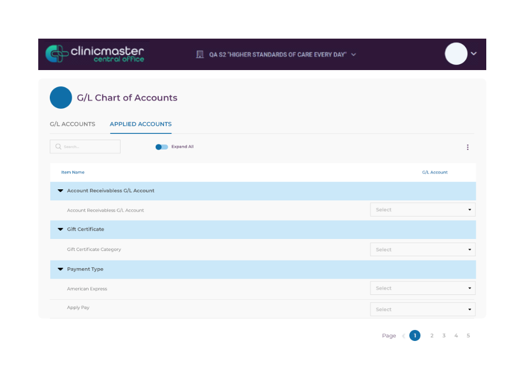Open the three-dot options menu
Viewport: 524px width, 376px height.
467,147
